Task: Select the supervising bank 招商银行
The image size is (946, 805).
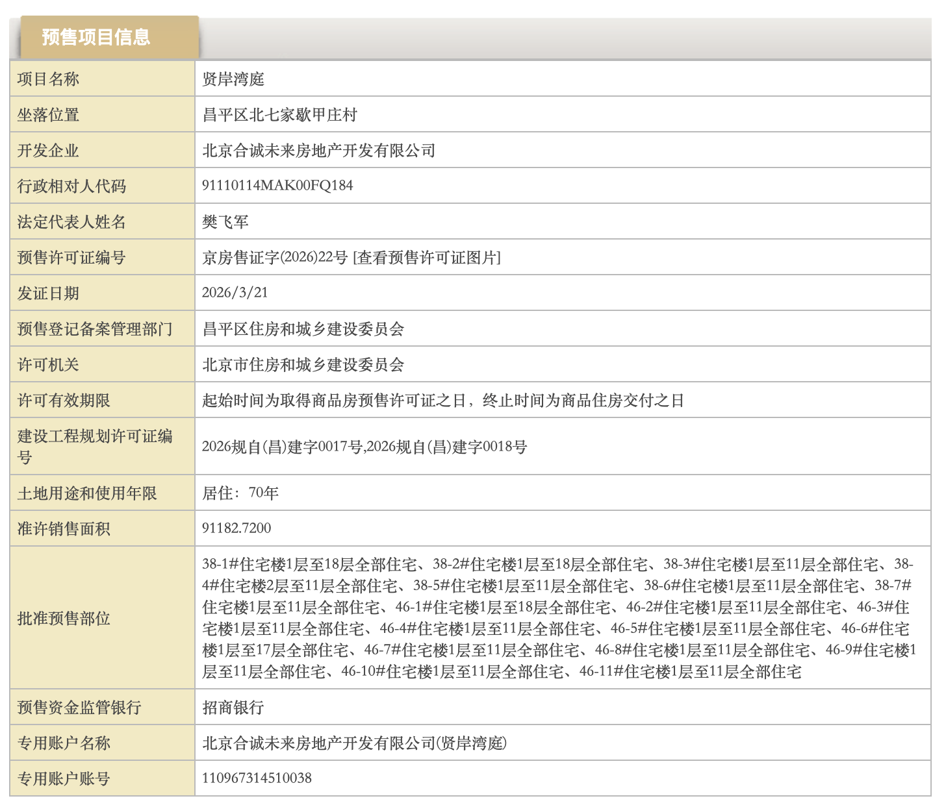Action: [233, 708]
